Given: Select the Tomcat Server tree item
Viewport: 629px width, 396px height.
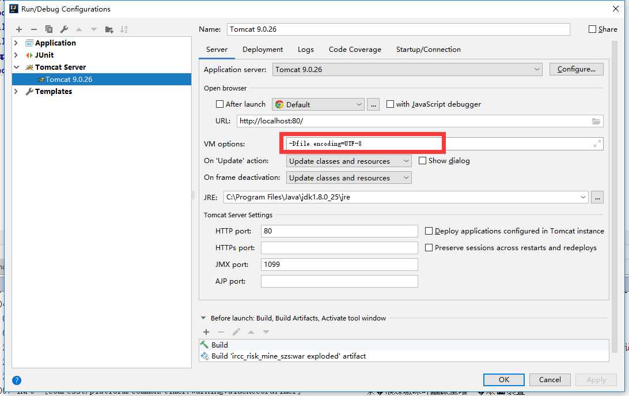Looking at the screenshot, I should (x=60, y=67).
